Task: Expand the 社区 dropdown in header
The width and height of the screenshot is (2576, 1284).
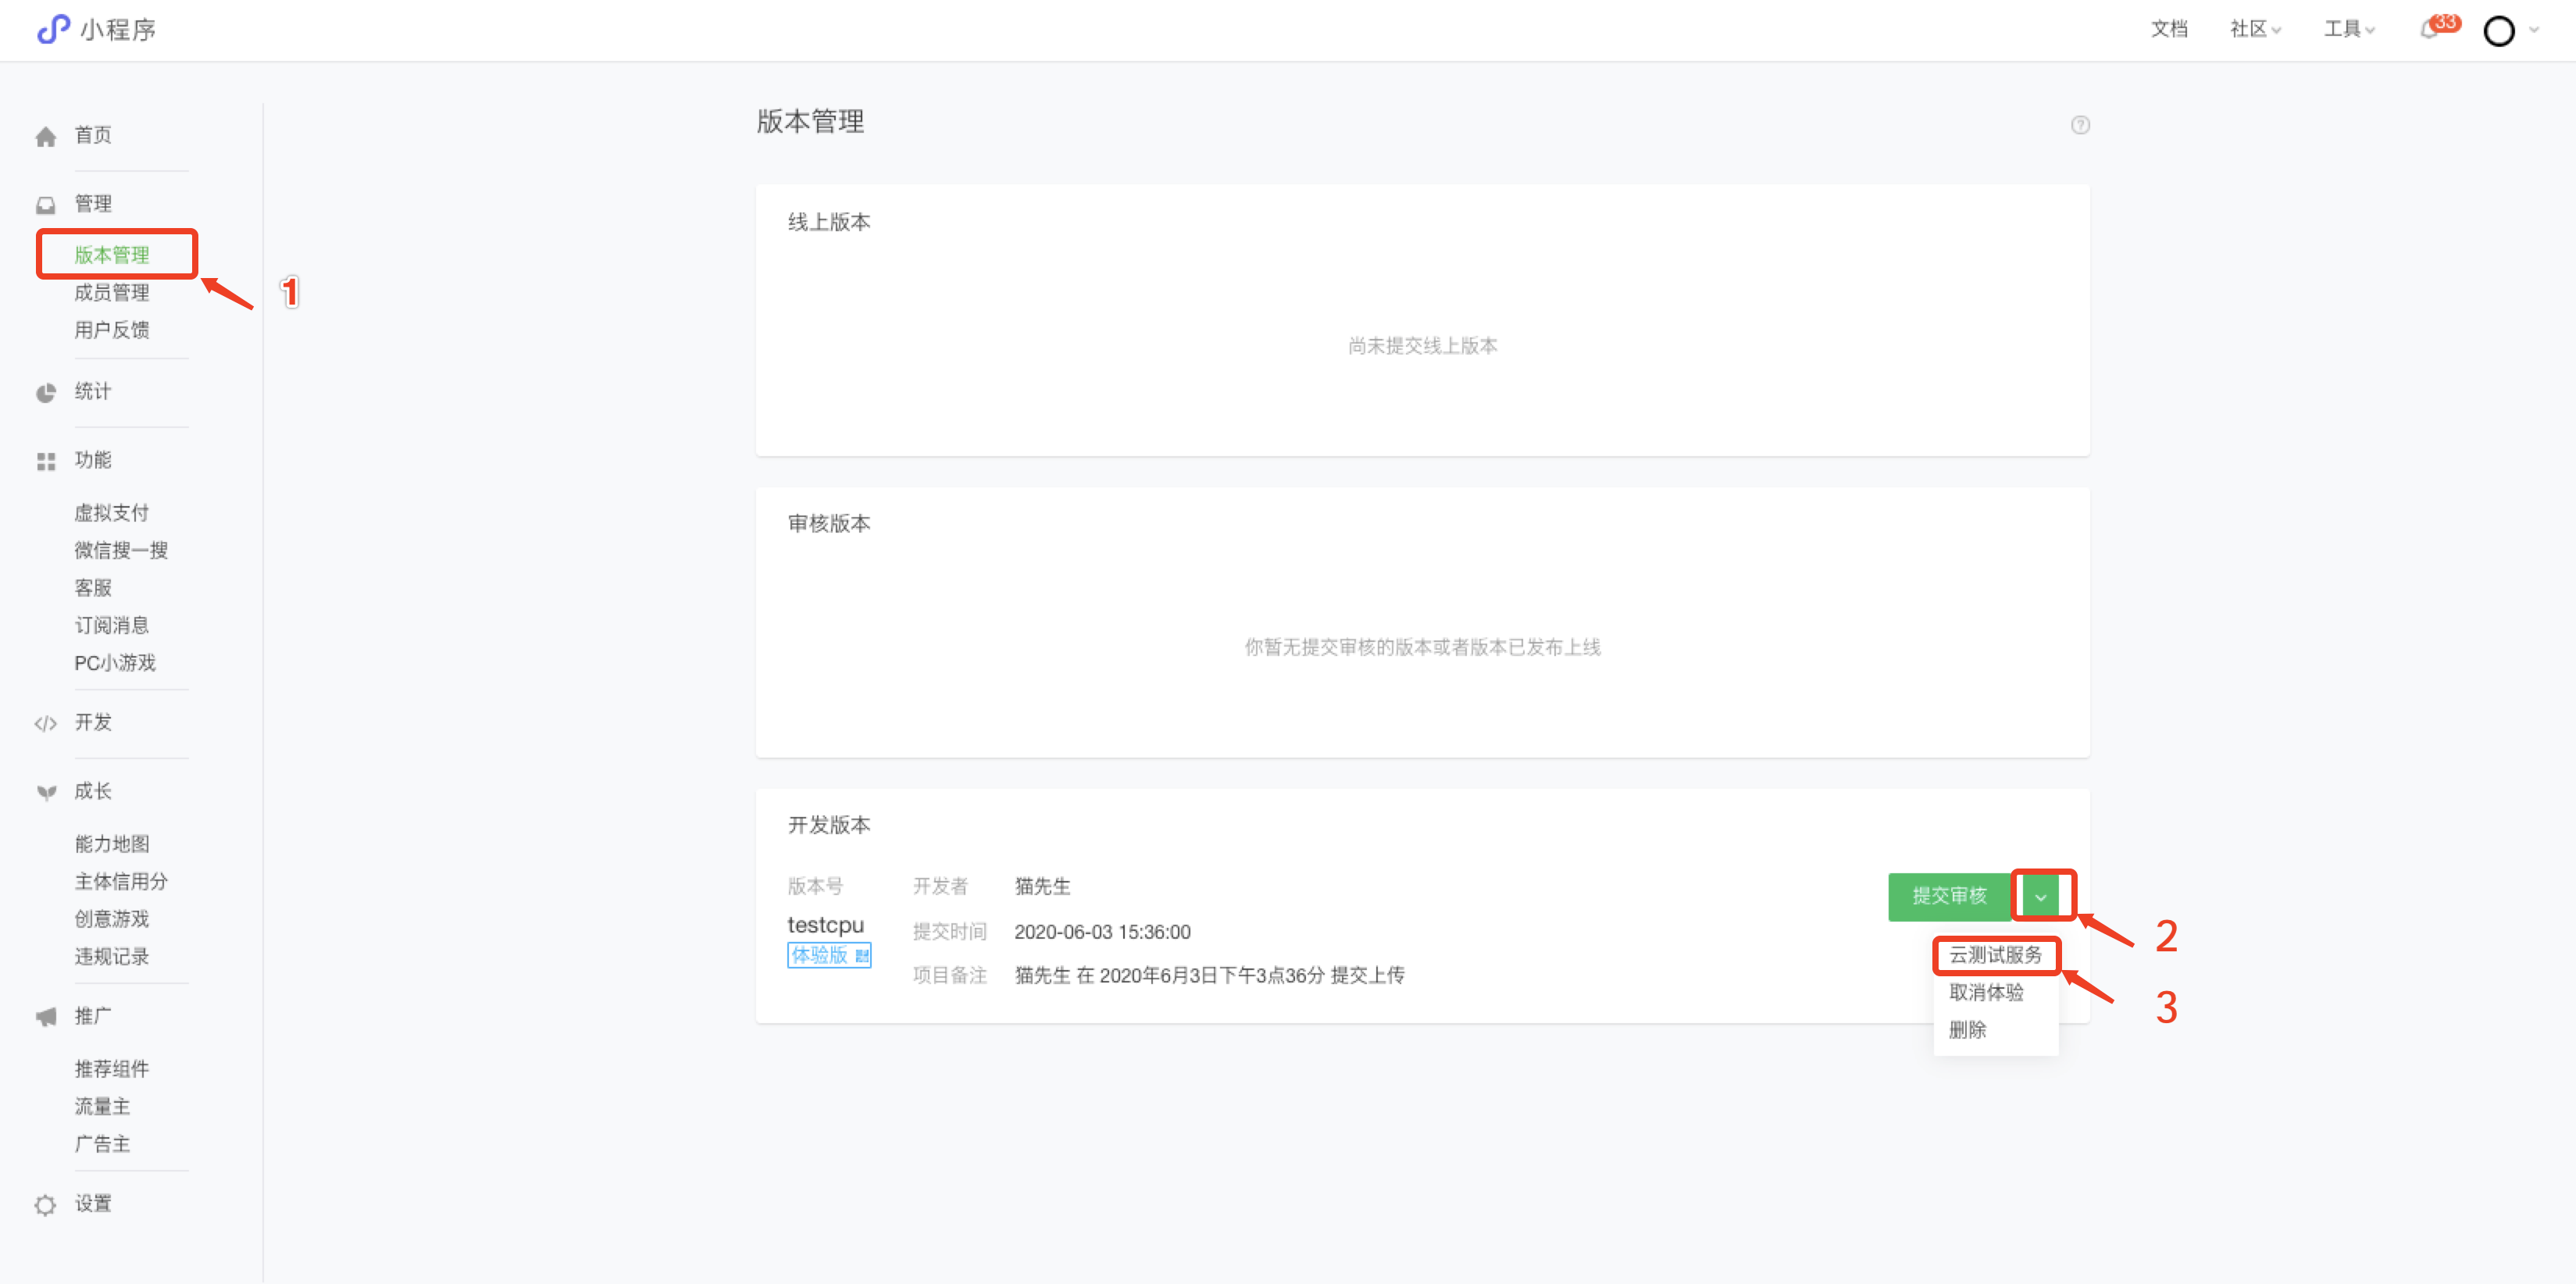Action: pos(2254,30)
